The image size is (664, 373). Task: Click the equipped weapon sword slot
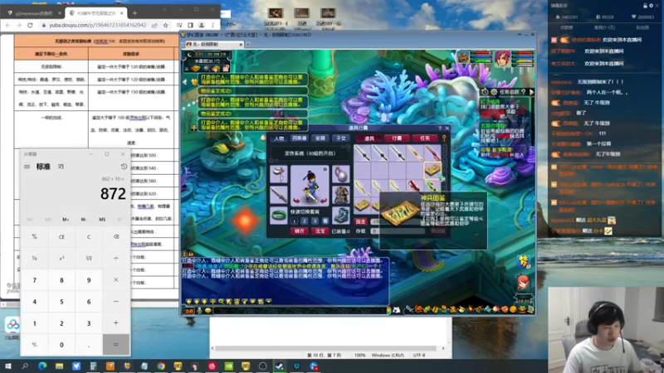[x=279, y=196]
